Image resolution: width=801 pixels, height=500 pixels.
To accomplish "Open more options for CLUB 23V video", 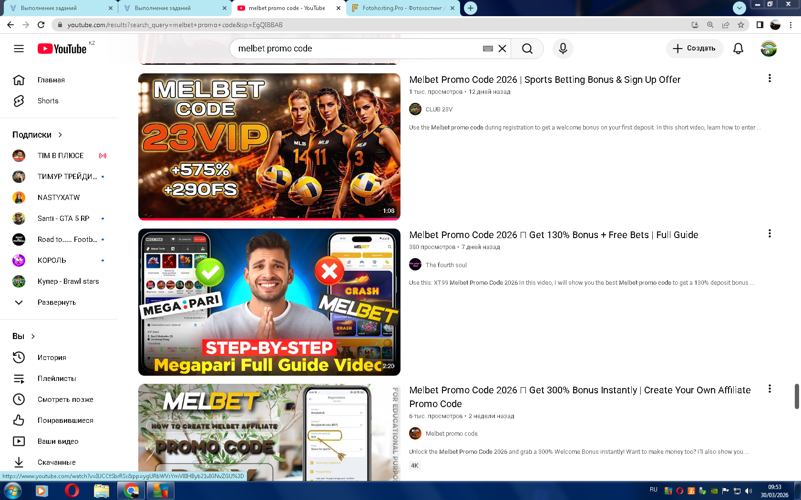I will point(770,79).
